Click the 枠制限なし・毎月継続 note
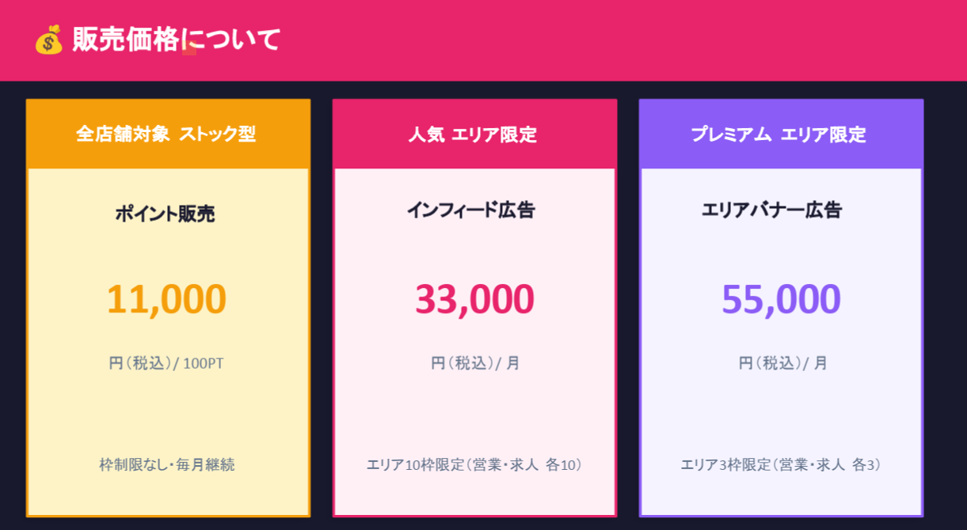The height and width of the screenshot is (530, 967). point(167,465)
